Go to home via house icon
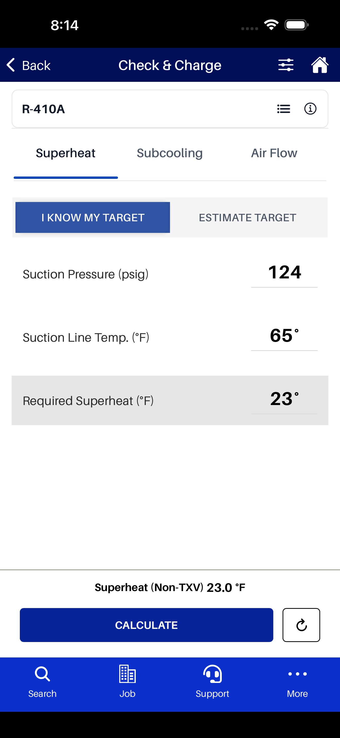The height and width of the screenshot is (738, 340). (x=320, y=65)
